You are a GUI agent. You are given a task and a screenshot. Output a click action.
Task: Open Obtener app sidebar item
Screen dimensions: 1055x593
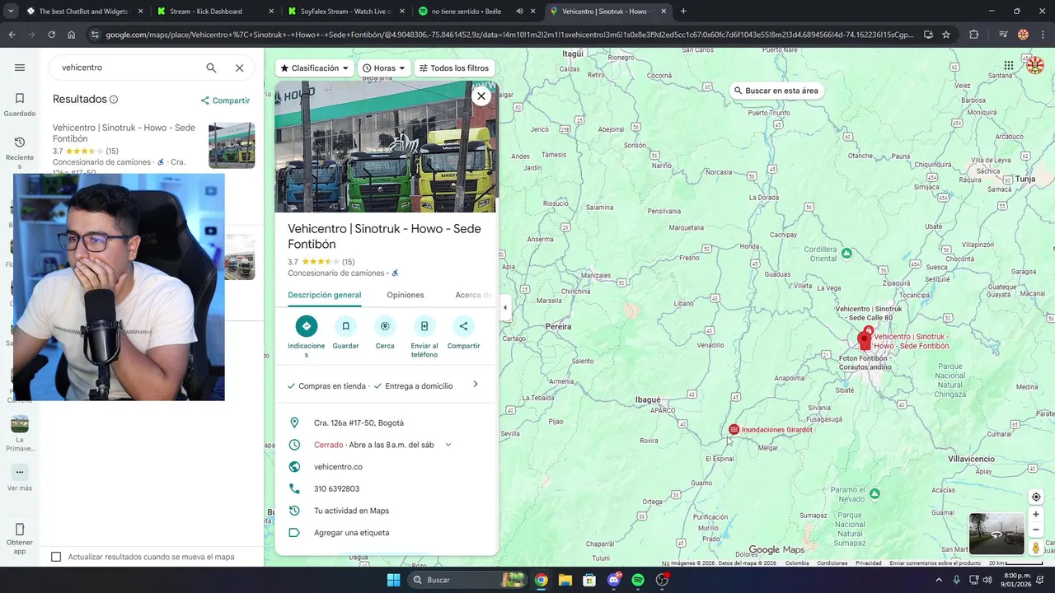[20, 539]
